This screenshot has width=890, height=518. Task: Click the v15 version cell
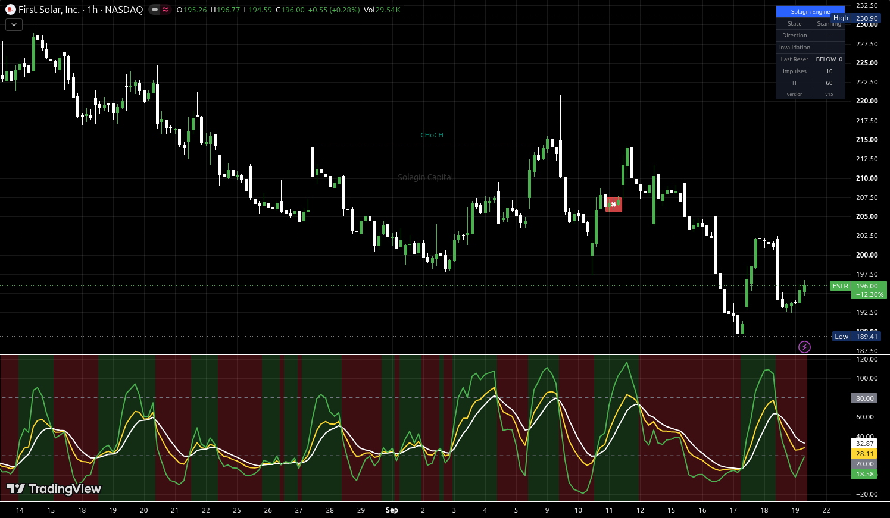point(829,94)
